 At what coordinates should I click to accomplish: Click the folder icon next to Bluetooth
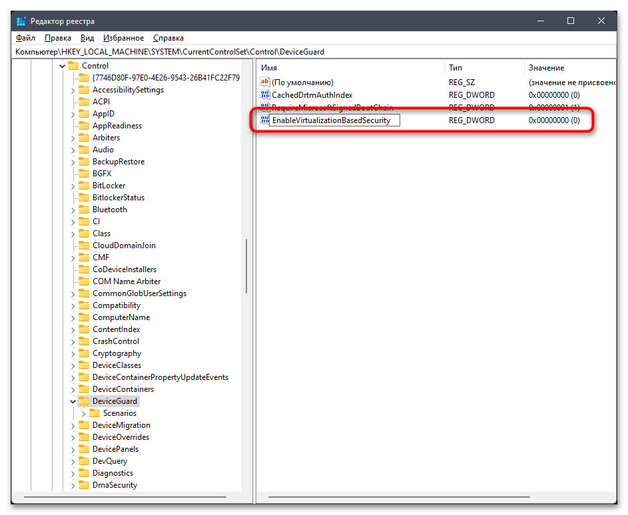84,210
